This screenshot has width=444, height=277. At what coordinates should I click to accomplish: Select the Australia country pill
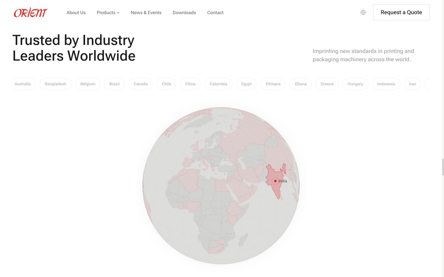coord(23,84)
